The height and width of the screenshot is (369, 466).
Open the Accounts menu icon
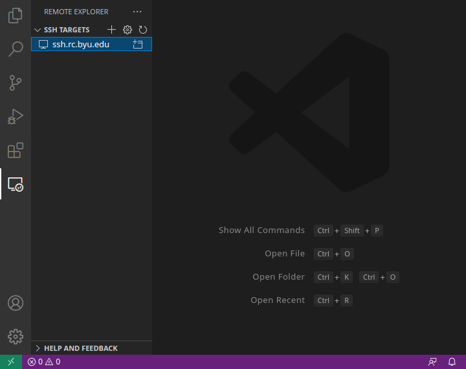click(16, 303)
